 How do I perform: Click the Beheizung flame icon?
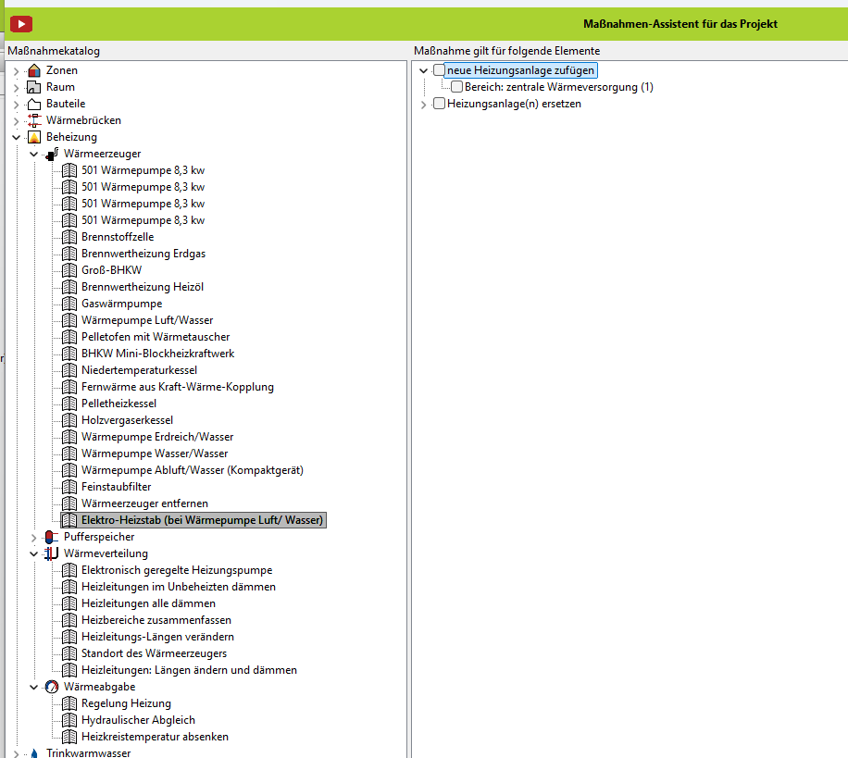35,137
